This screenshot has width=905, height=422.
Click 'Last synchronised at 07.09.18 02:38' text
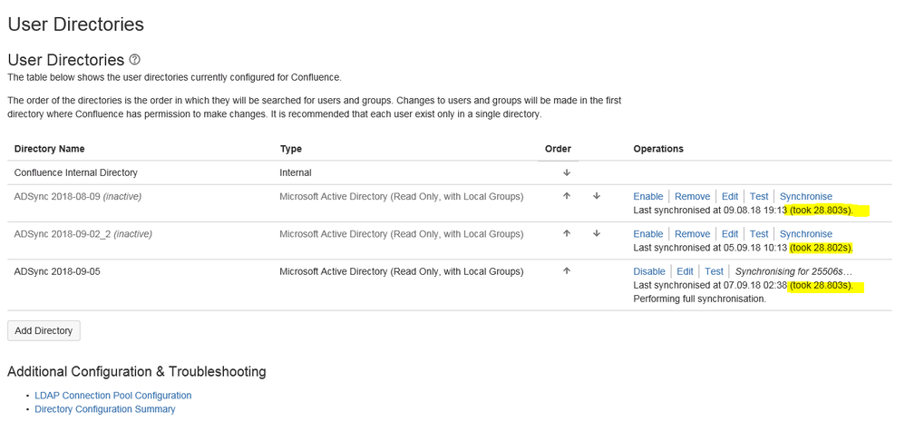coord(710,285)
